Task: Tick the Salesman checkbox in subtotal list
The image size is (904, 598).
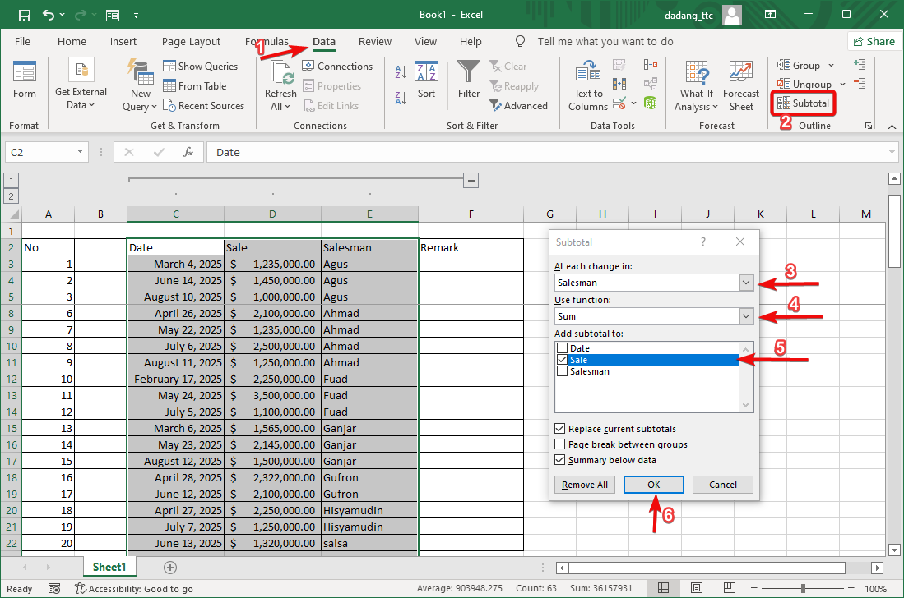Action: 562,371
